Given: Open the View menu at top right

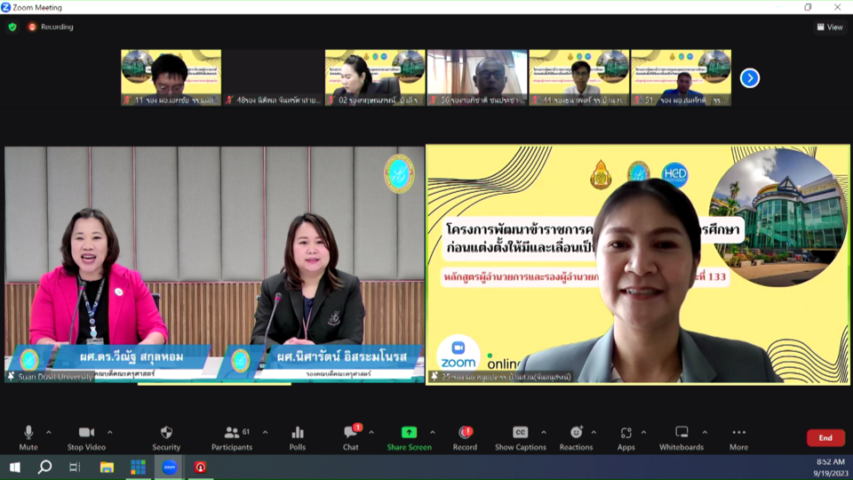Looking at the screenshot, I should 829,27.
